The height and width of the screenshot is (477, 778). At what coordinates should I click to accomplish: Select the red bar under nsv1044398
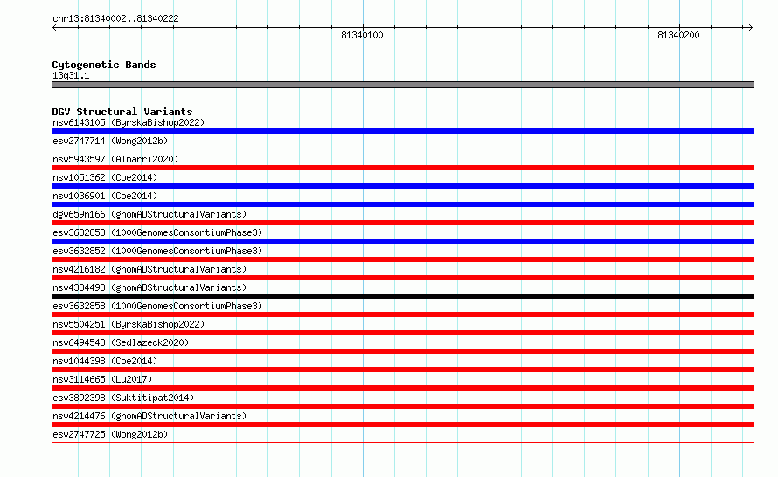[x=402, y=370]
